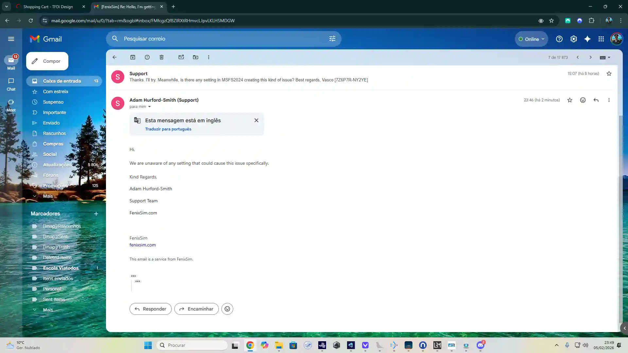Open the Enviado folder
This screenshot has width=628, height=353.
51,123
